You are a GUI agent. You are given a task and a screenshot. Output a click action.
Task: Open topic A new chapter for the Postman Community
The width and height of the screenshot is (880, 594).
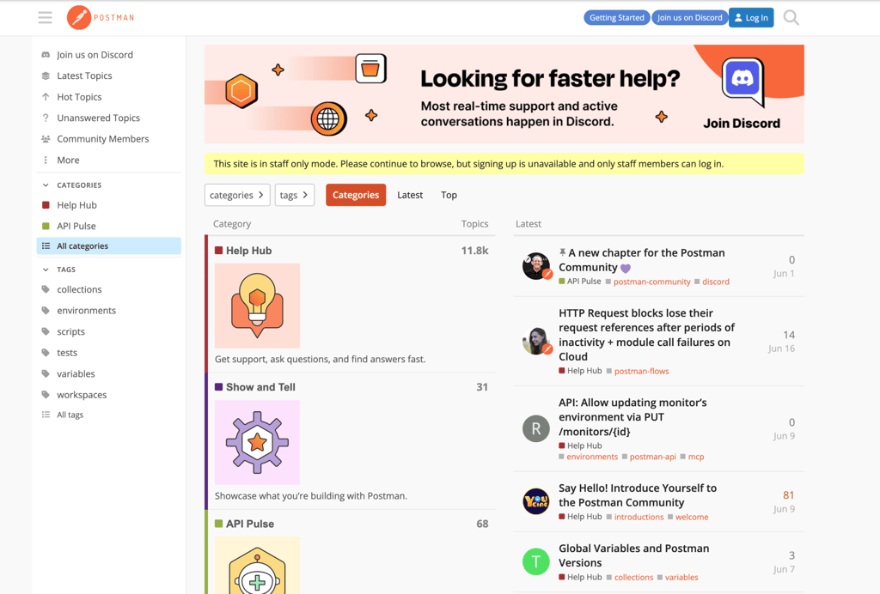point(641,260)
